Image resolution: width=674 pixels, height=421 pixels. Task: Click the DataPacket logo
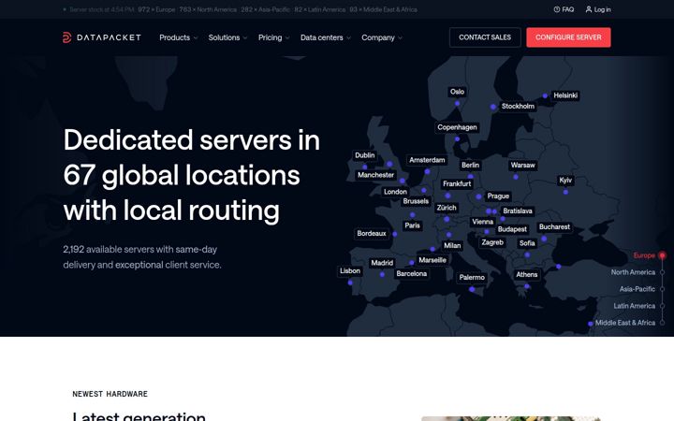(x=101, y=37)
